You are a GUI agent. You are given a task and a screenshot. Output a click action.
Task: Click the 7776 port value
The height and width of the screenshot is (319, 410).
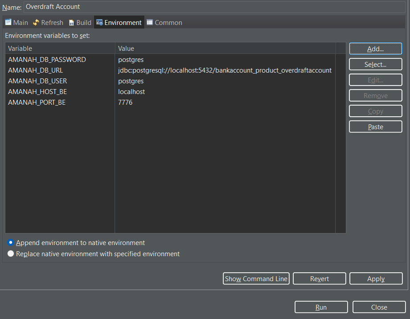(x=125, y=102)
